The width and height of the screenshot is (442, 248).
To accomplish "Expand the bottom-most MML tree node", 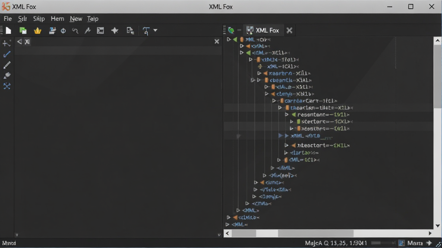I will click(227, 224).
